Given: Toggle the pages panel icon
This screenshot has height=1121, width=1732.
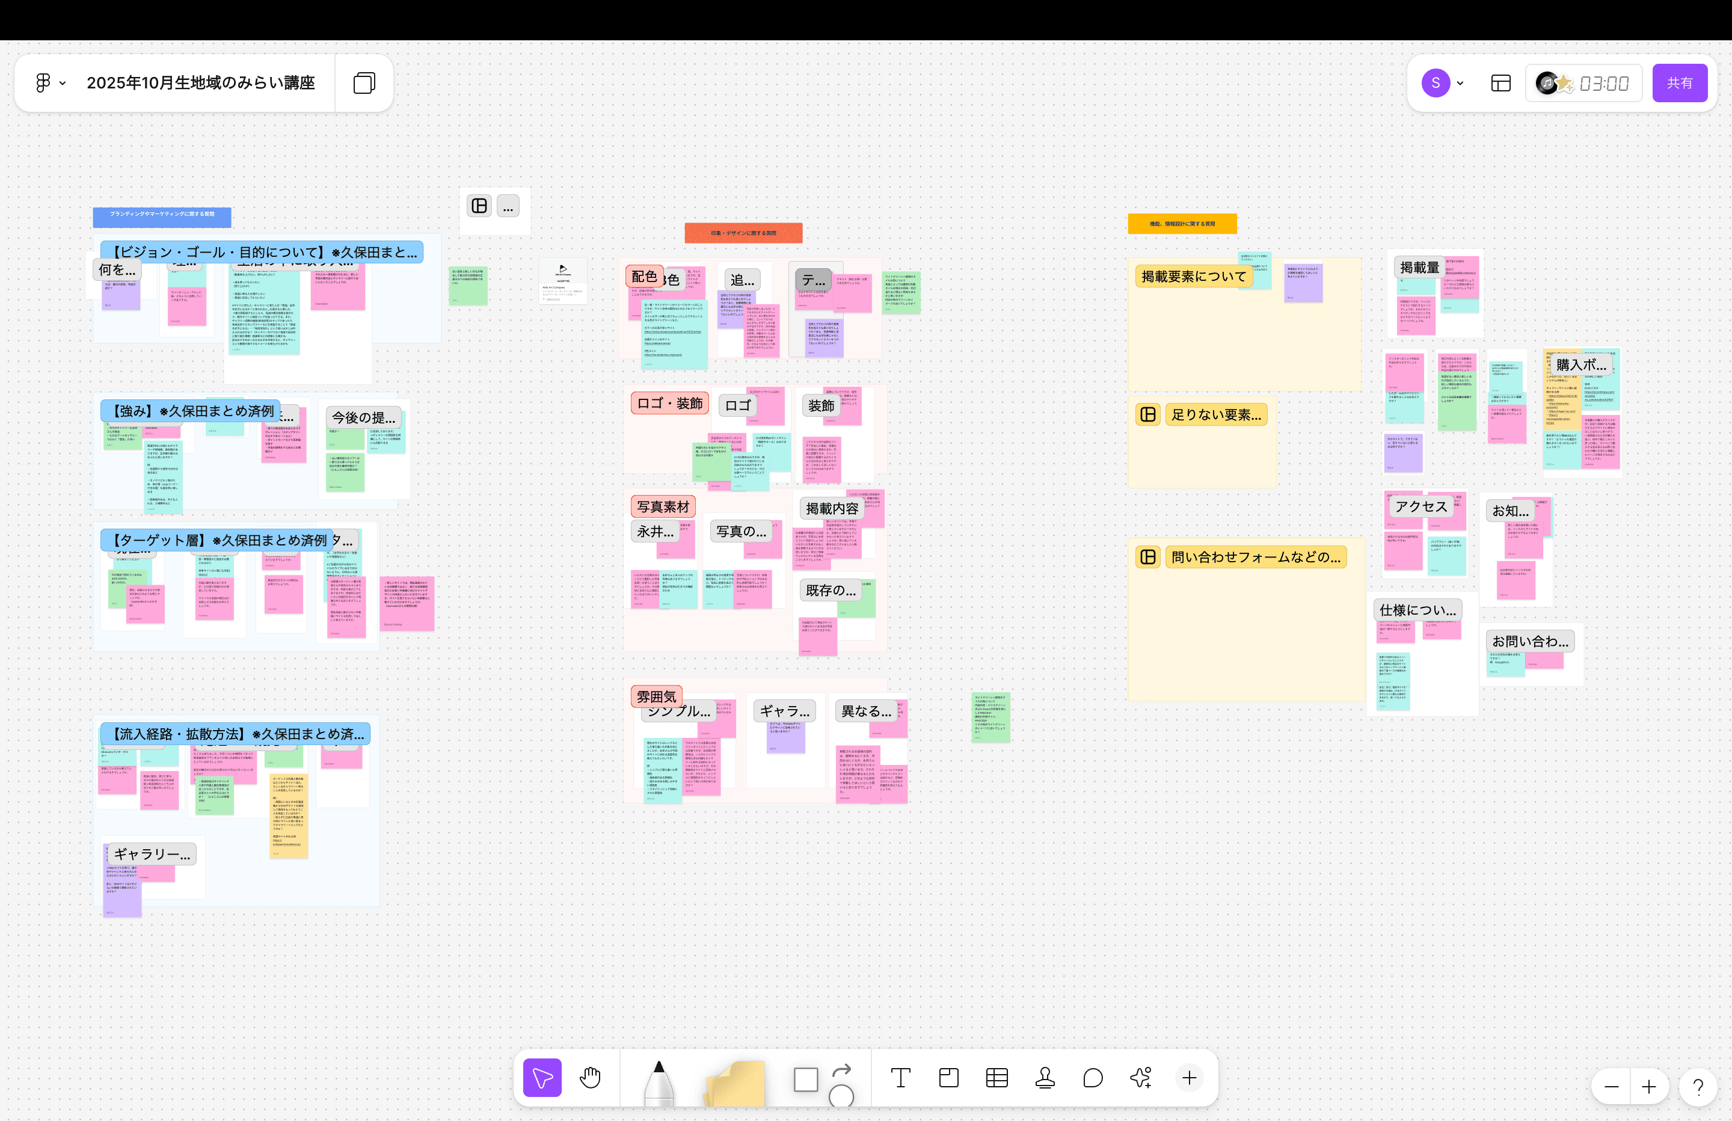Looking at the screenshot, I should click(364, 83).
